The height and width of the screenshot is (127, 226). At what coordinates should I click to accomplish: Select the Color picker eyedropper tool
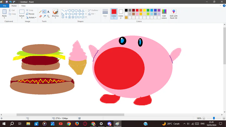click(44, 16)
